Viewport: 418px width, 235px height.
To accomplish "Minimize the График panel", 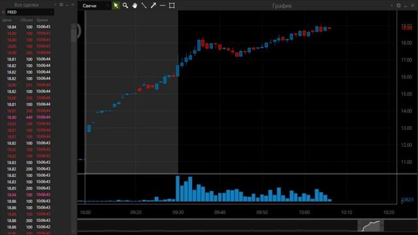I will coord(406,6).
